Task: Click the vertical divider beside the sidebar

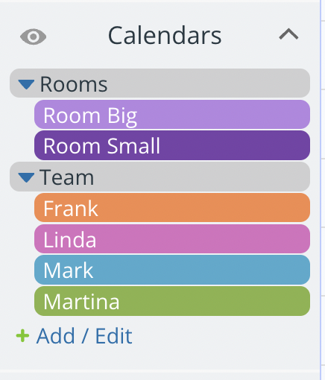Action: coord(321,190)
